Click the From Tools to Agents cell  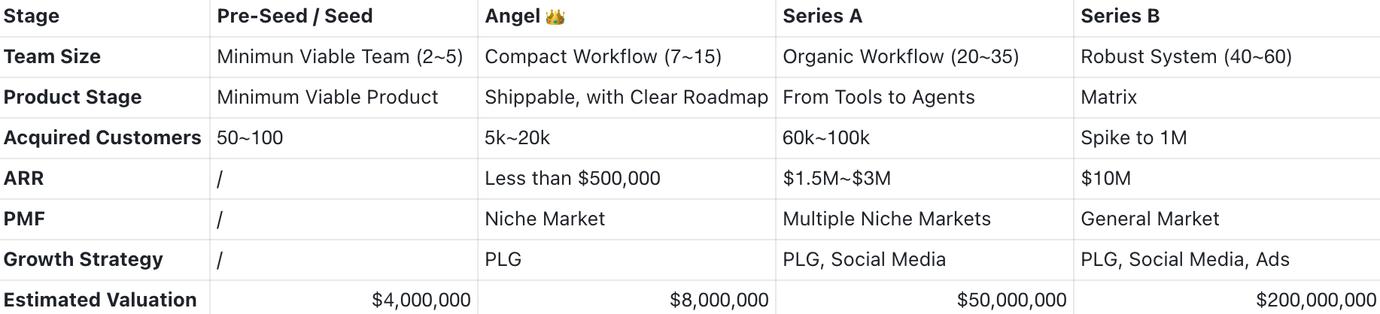coord(925,98)
